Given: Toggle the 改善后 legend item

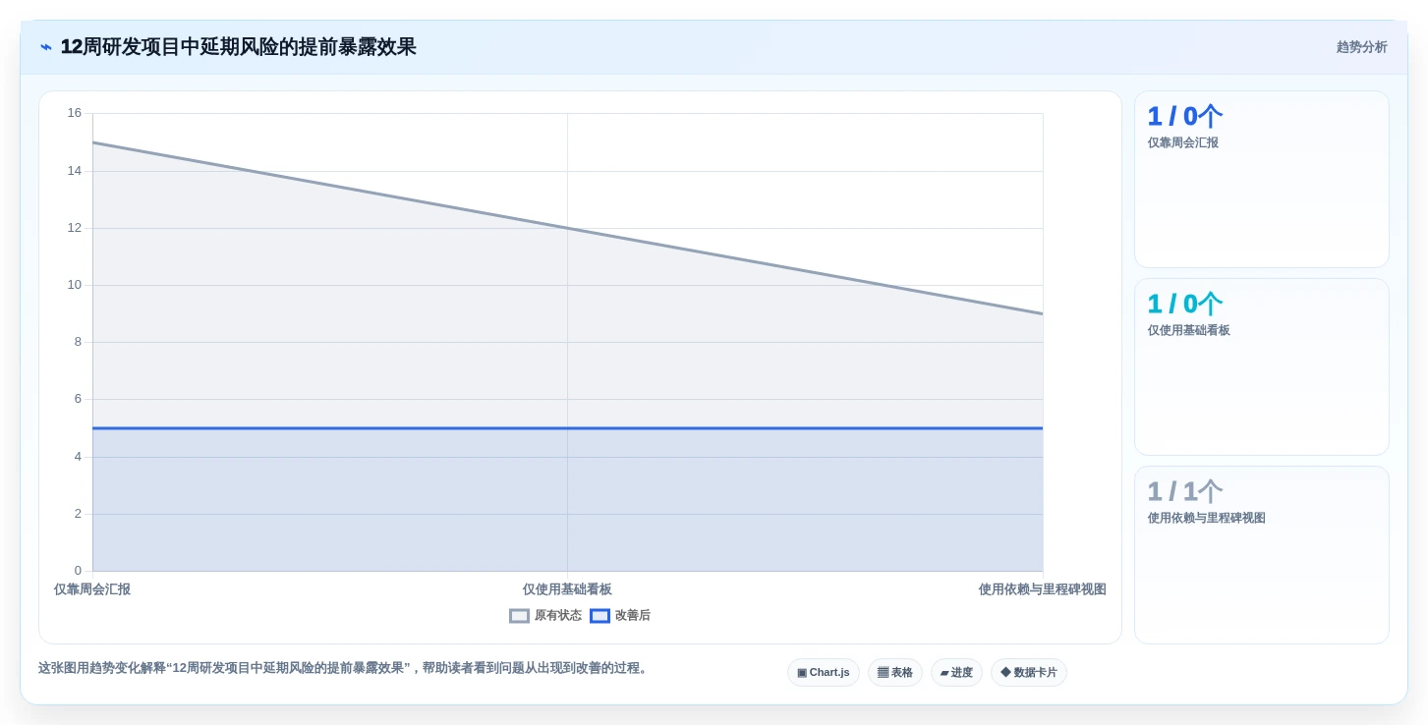Looking at the screenshot, I should [620, 616].
